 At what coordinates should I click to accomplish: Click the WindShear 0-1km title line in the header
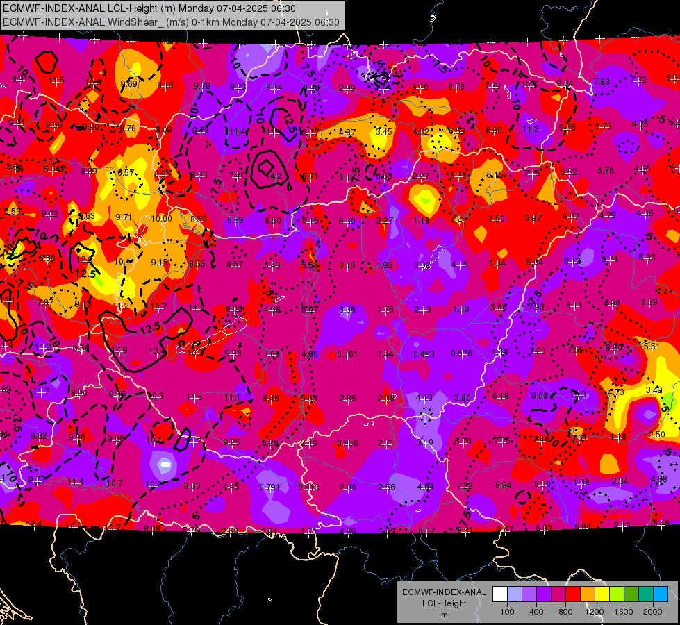171,22
